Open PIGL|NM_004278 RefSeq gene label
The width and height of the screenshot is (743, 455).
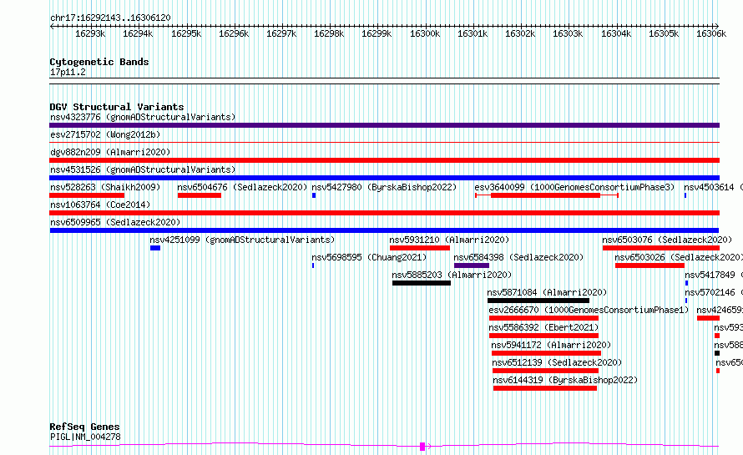pyautogui.click(x=85, y=437)
